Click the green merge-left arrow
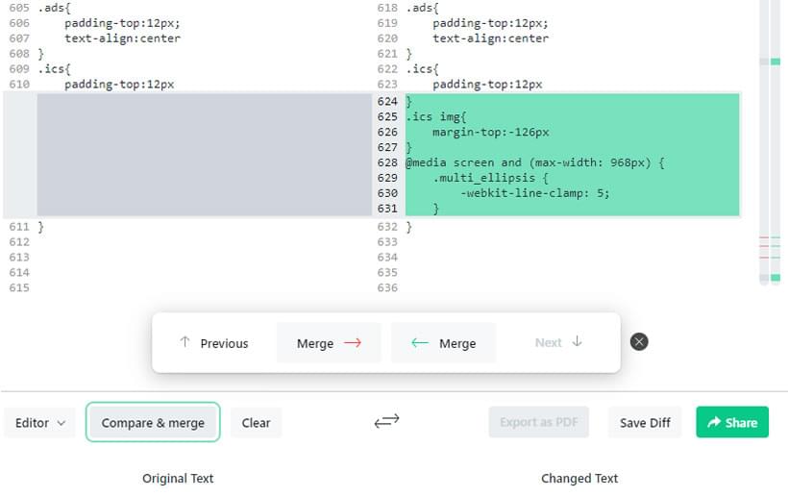 tap(420, 343)
